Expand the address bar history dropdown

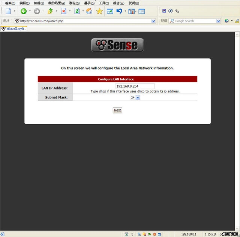(153, 21)
